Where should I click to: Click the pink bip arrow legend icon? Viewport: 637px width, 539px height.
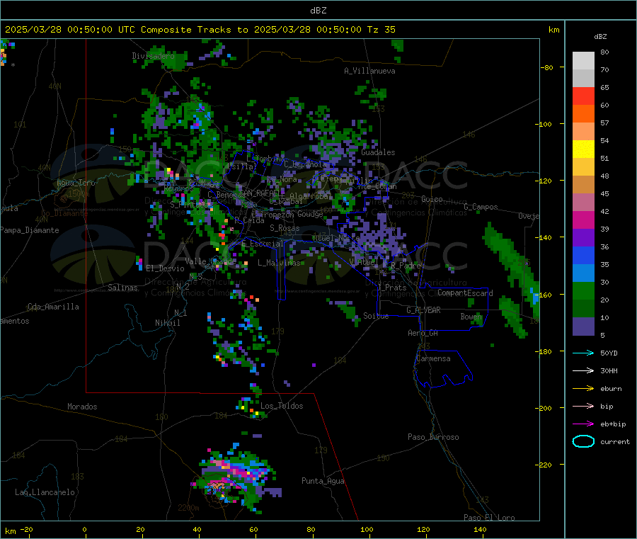[583, 406]
